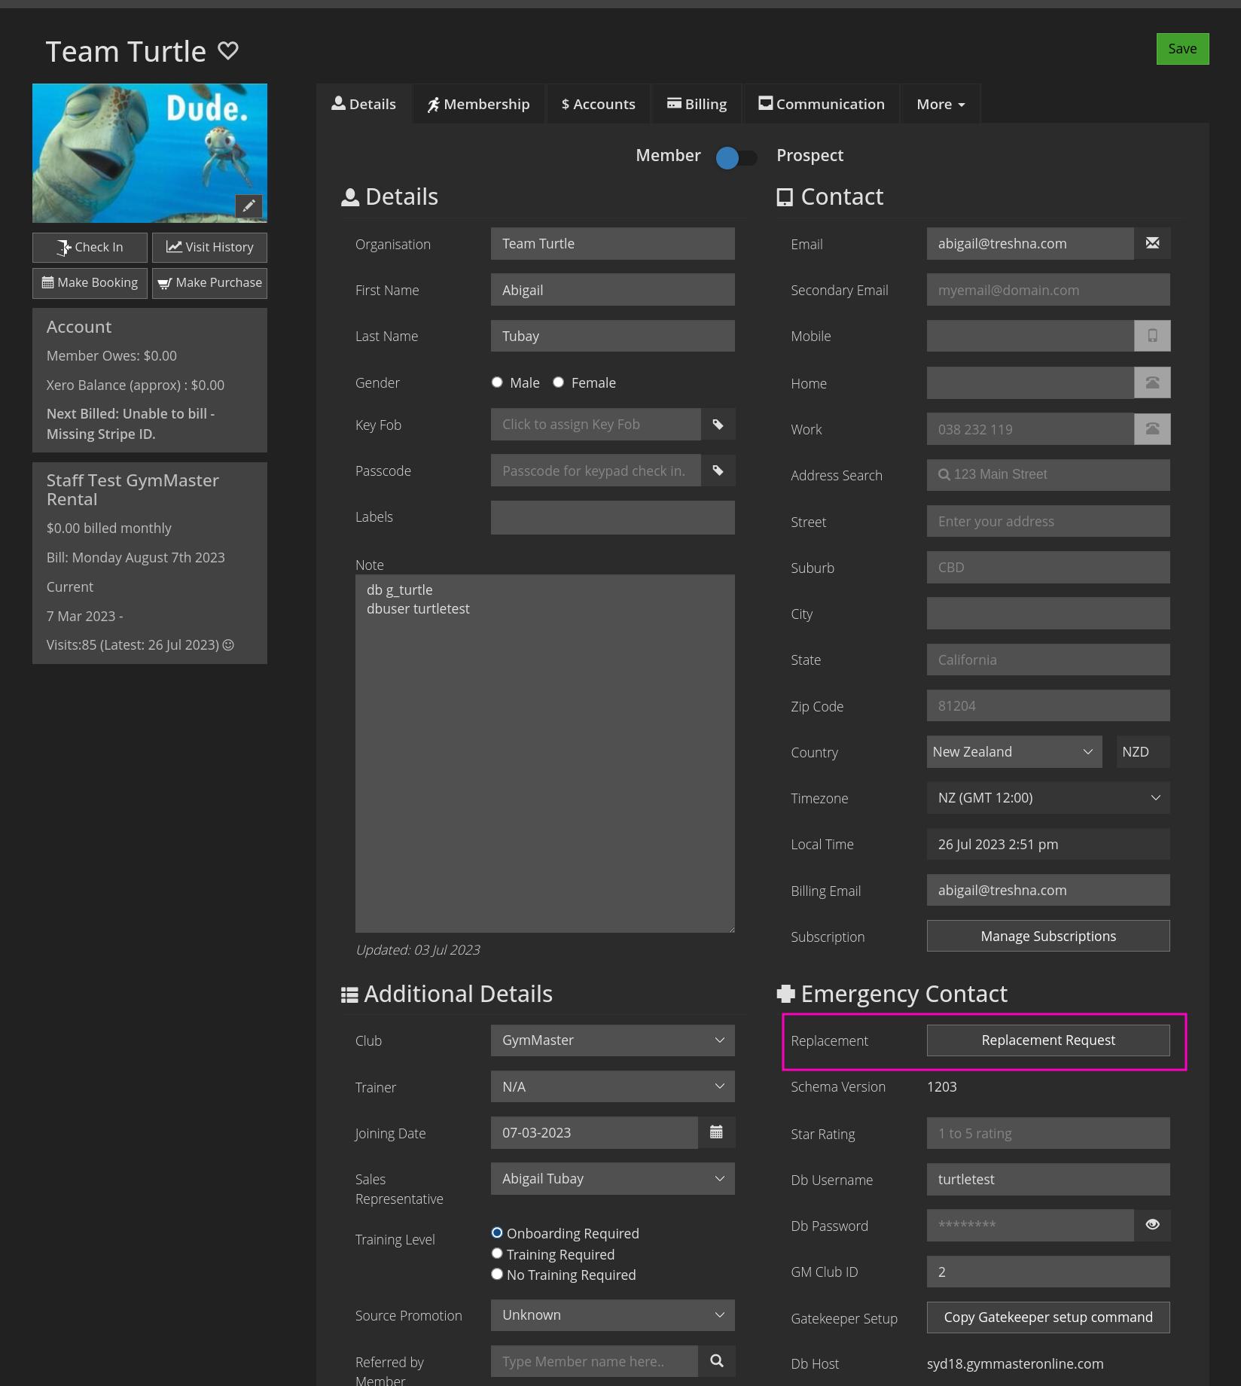Show the Db Password with eye icon
Viewport: 1241px width, 1386px height.
click(1152, 1225)
